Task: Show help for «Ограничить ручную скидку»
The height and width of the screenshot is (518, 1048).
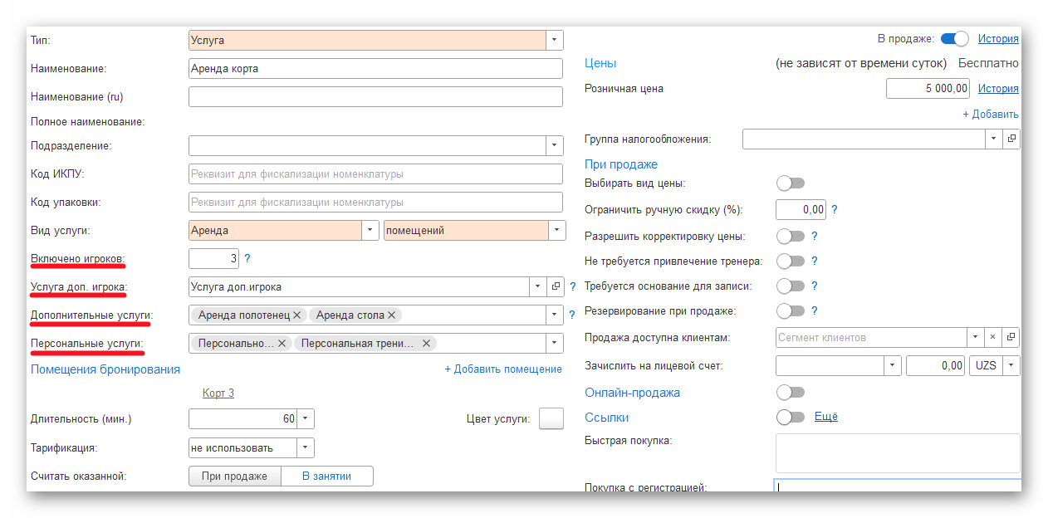Action: click(x=834, y=209)
